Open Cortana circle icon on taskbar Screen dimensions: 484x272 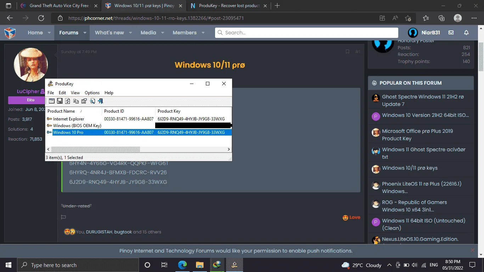[x=147, y=265]
